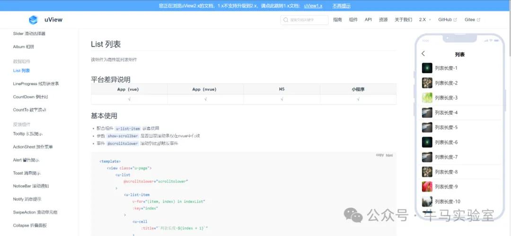Open the 关于我们 nav item
The width and height of the screenshot is (511, 236).
pos(404,20)
